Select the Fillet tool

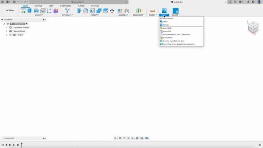coord(85,11)
